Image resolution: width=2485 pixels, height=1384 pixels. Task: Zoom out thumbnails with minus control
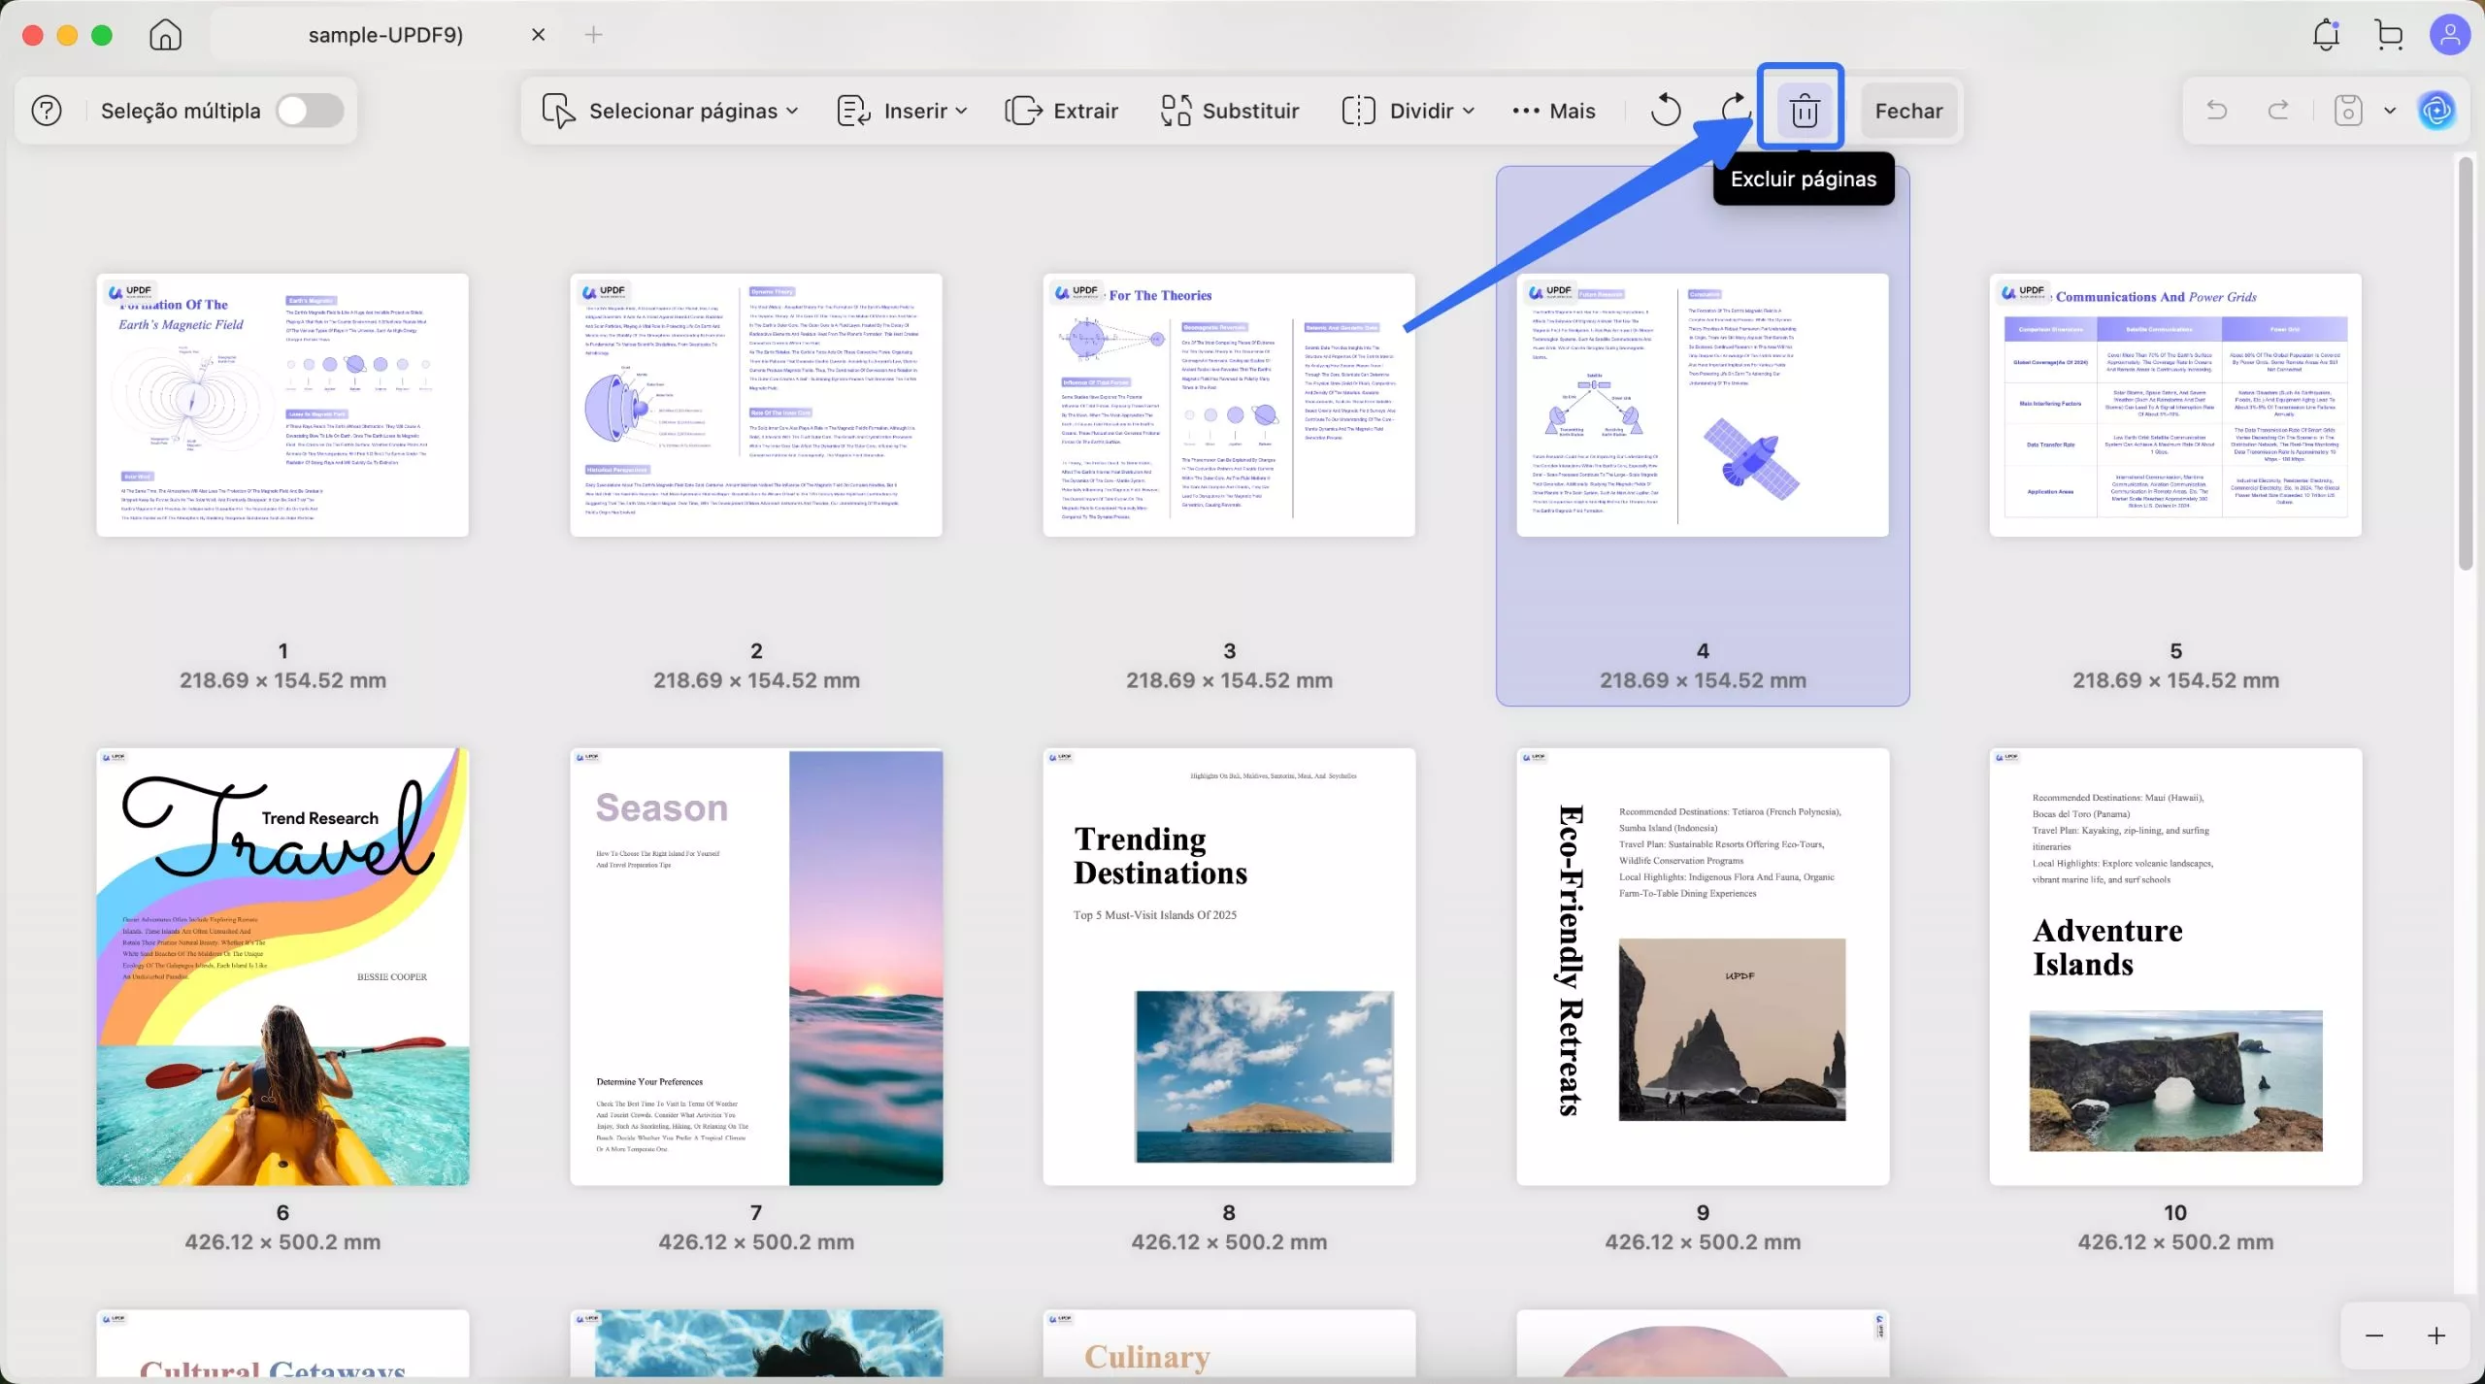pos(2374,1335)
